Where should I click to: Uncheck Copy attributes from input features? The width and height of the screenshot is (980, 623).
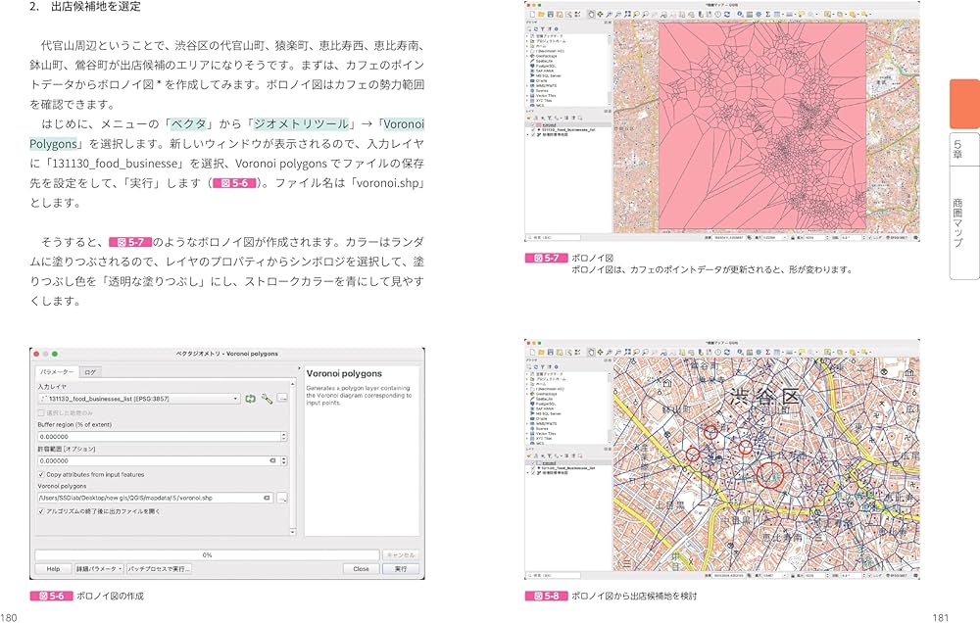coord(41,475)
